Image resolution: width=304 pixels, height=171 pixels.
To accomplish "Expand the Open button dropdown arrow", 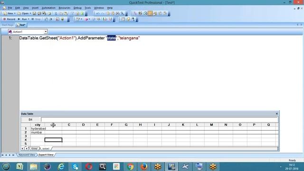I will point(30,13).
